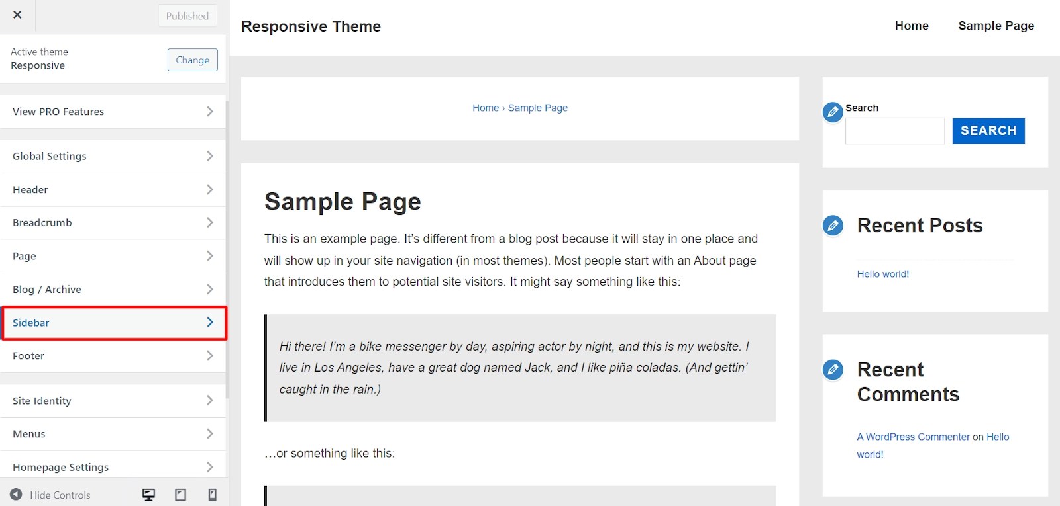Open the Site Identity section

(x=113, y=401)
